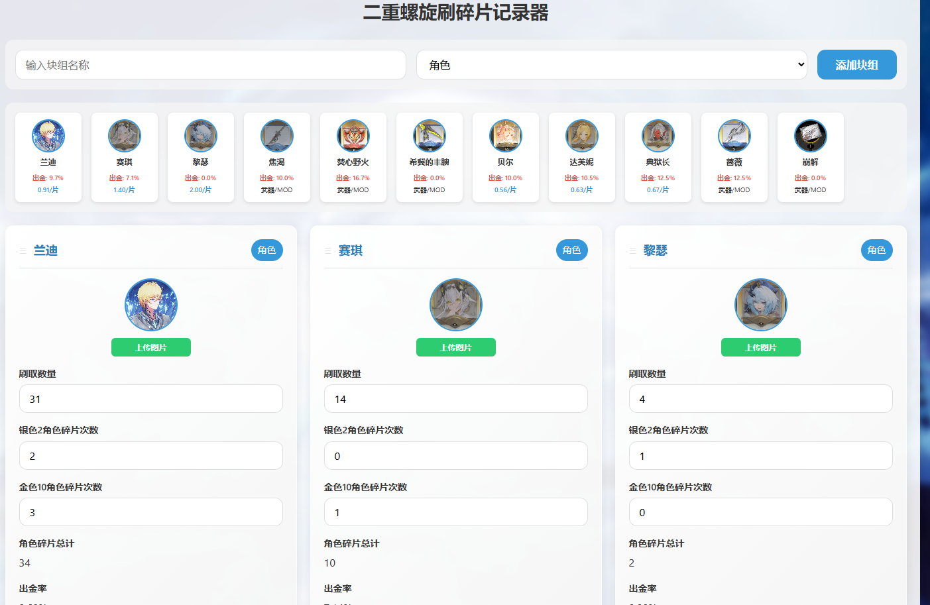Select 赛琪 金色10角色碎片次数 input field
930x605 pixels.
click(456, 512)
